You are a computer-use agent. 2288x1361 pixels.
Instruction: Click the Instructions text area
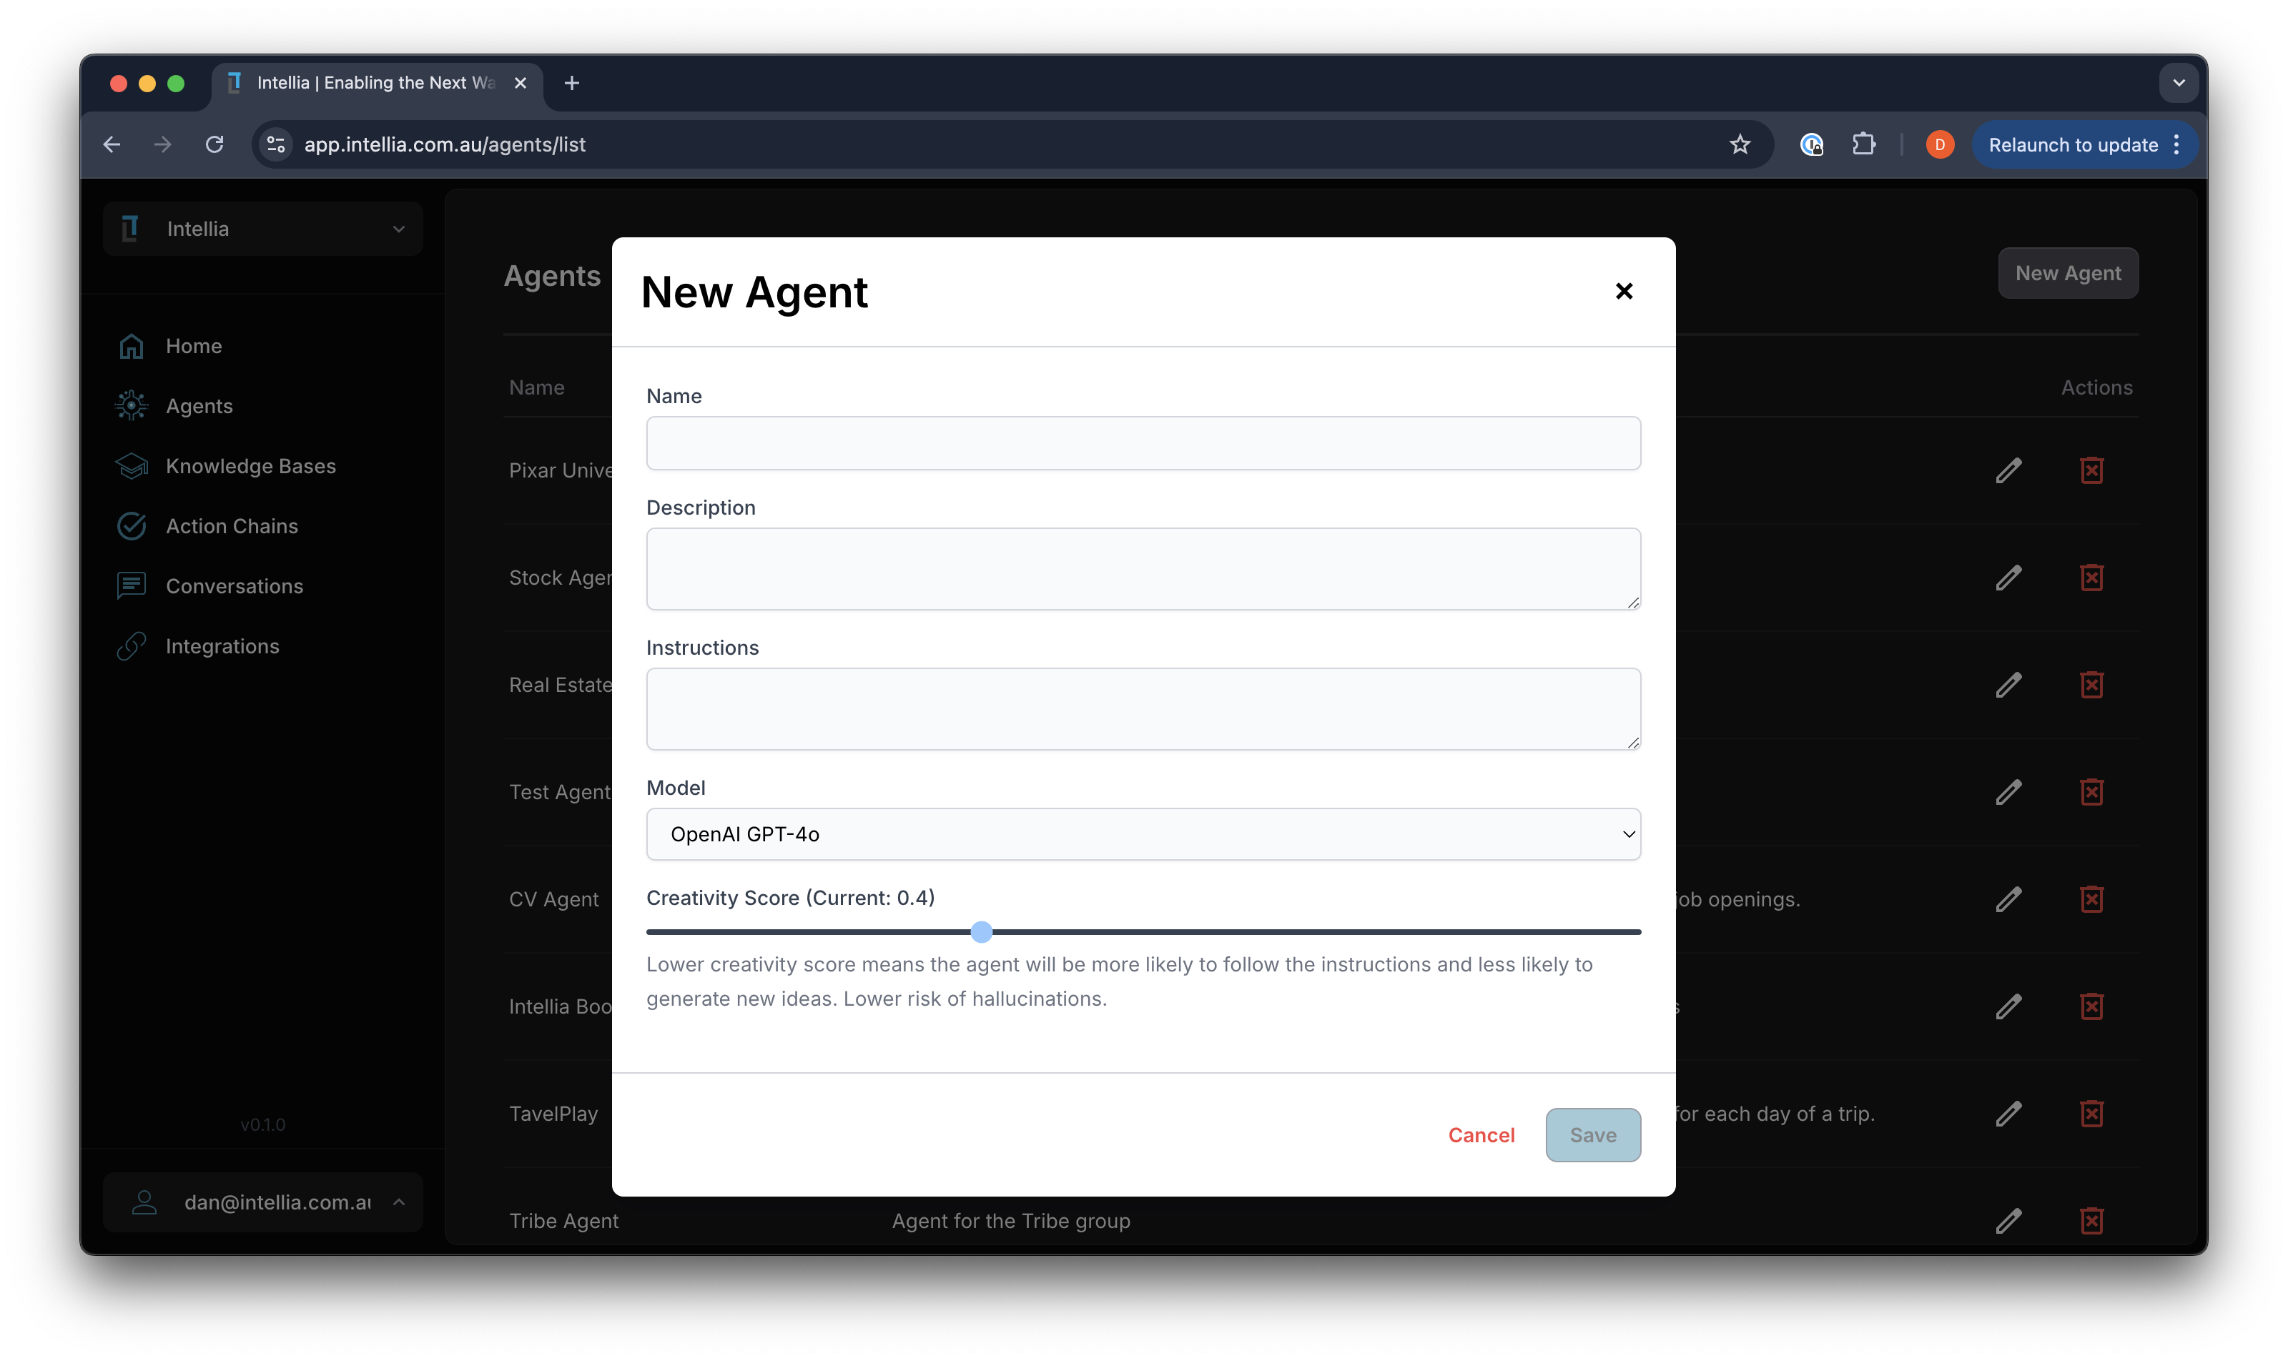[1143, 709]
